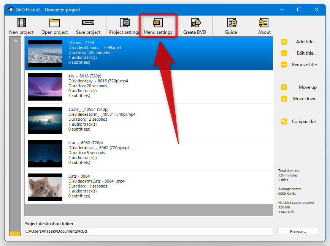Click "Duration: 11 seconds" text
This screenshot has width=330, height=246.
(x=88, y=186)
